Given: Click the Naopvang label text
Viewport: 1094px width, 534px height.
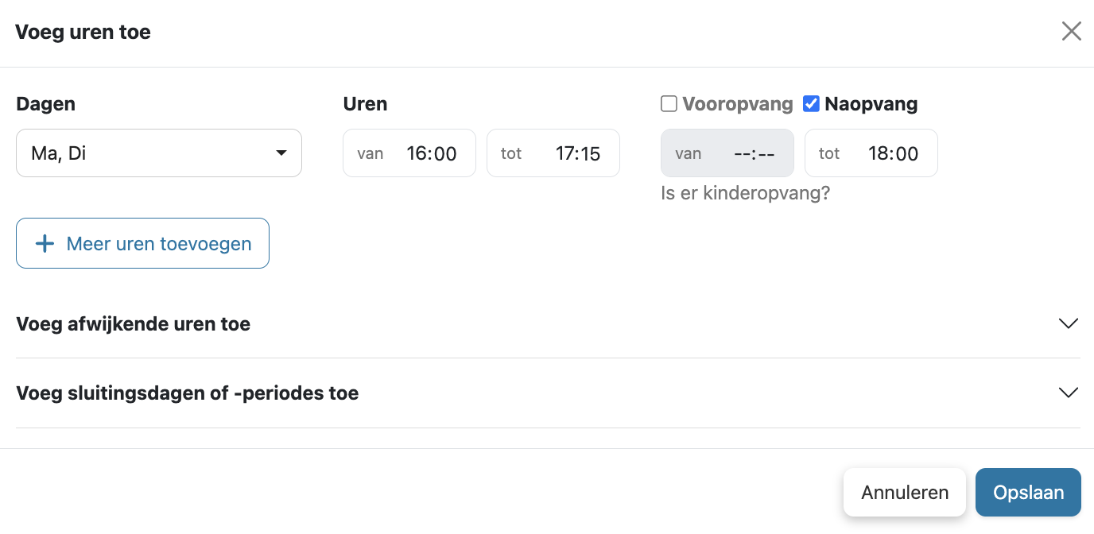Looking at the screenshot, I should [x=871, y=104].
